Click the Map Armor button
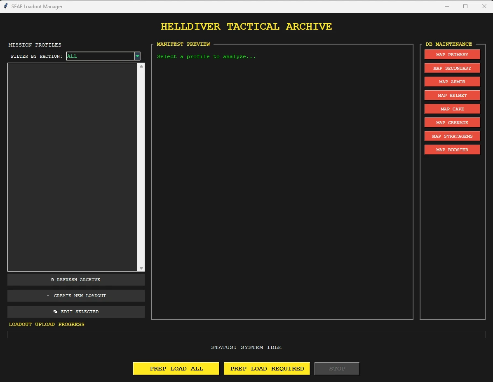The height and width of the screenshot is (382, 493). pos(452,82)
